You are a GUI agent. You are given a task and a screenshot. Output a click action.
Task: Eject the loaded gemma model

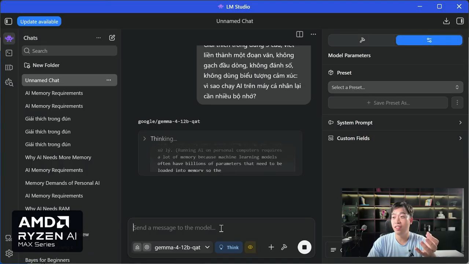pyautogui.click(x=137, y=247)
